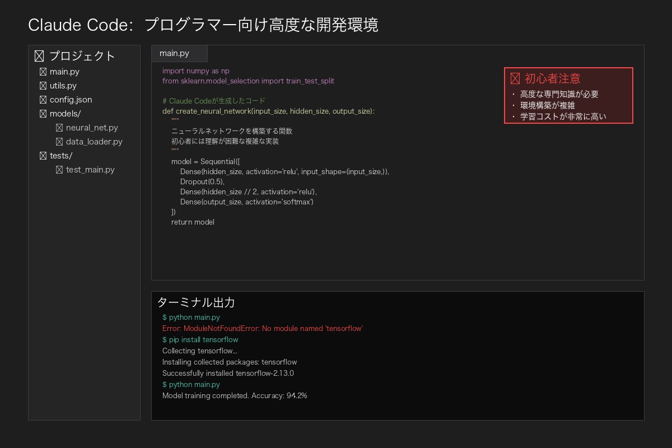Collapse the models/ folder
Viewport: 672px width, 448px height.
(x=66, y=114)
